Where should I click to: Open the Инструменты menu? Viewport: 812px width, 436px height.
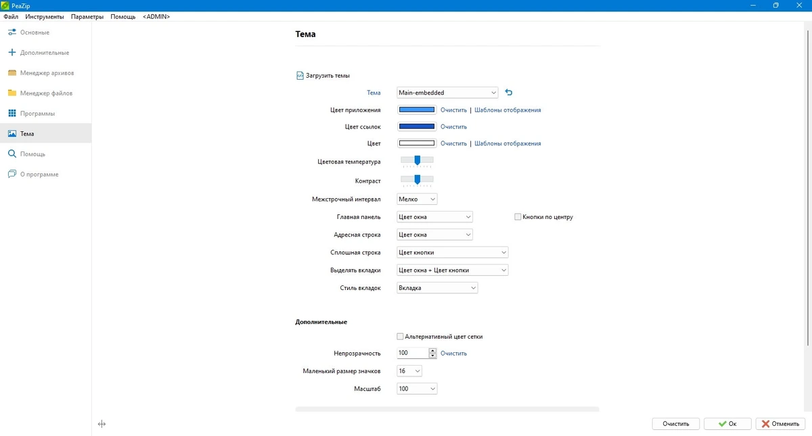point(45,16)
